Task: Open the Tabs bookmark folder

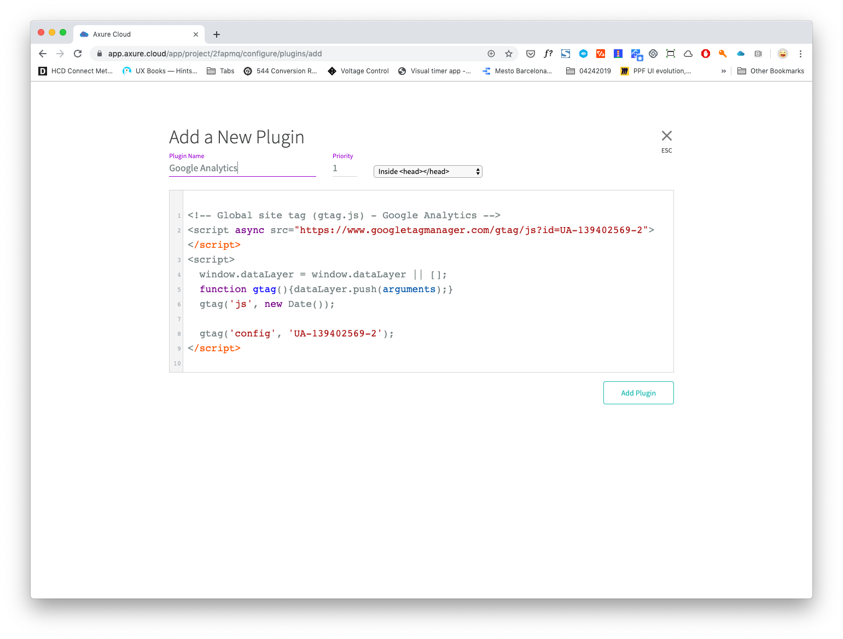Action: (220, 71)
